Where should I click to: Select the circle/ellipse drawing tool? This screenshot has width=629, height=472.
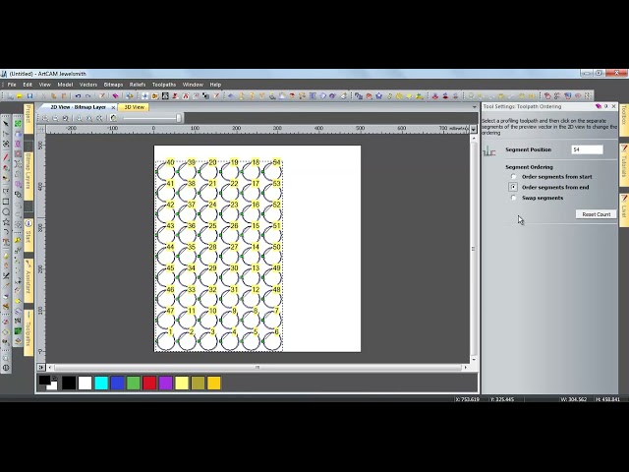[x=6, y=211]
